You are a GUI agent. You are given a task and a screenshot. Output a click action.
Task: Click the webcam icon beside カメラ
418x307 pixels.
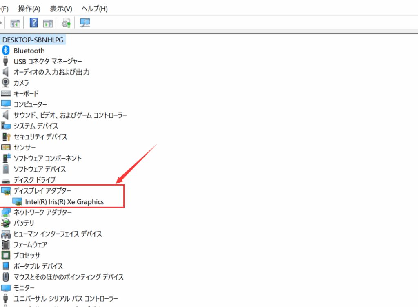pyautogui.click(x=6, y=83)
